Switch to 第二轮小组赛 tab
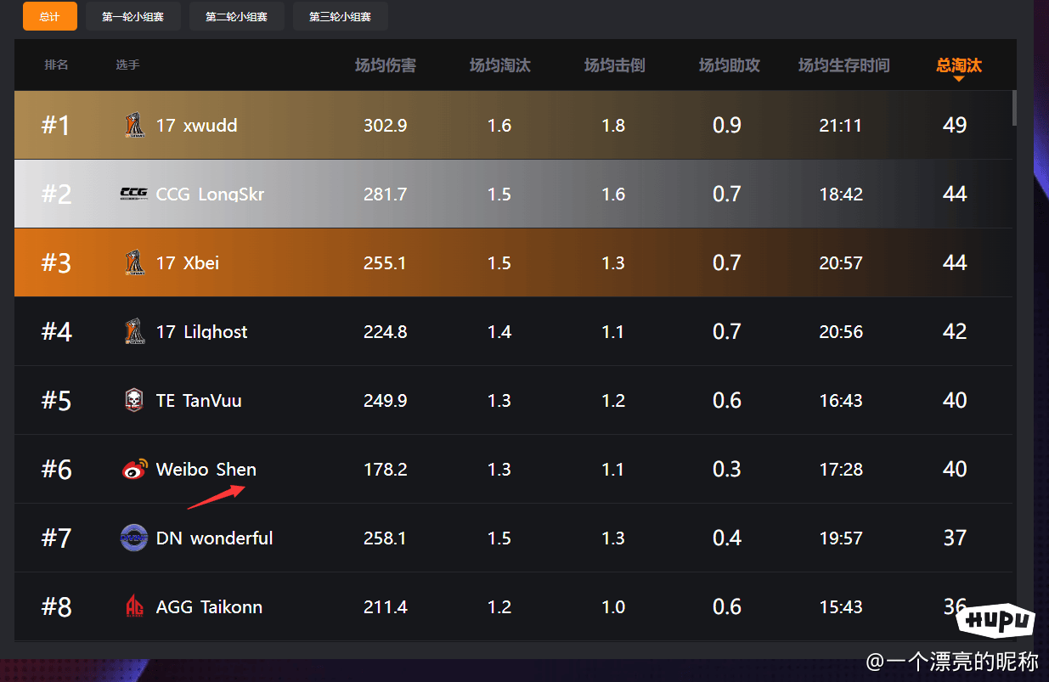The image size is (1049, 682). (x=237, y=16)
